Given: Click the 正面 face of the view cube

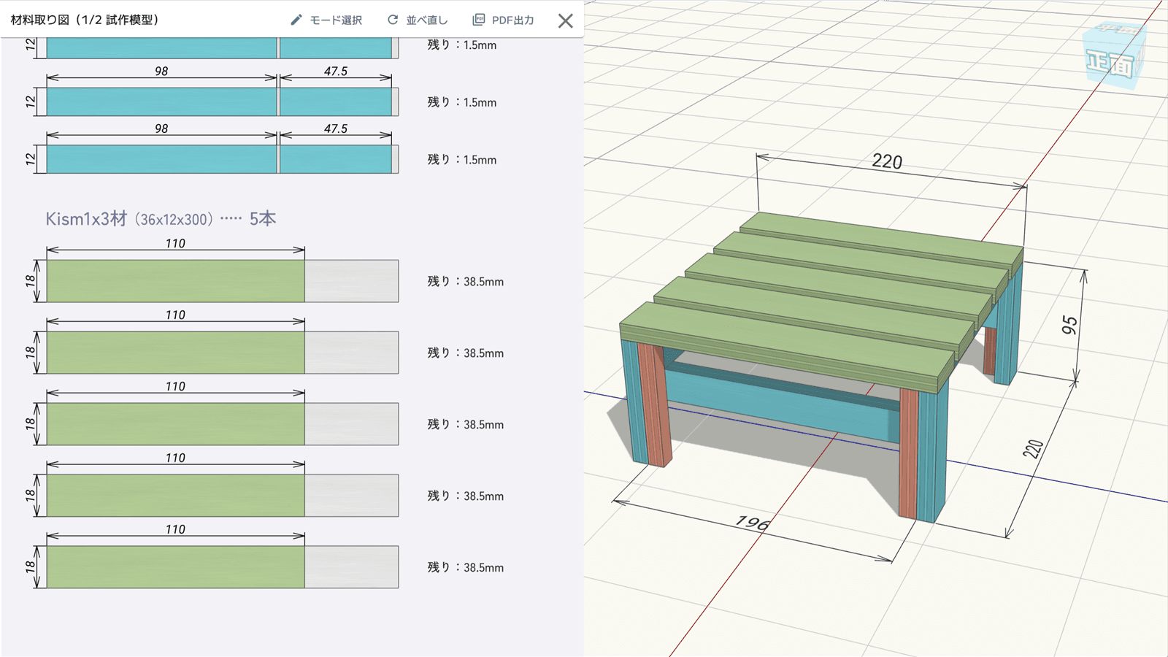Looking at the screenshot, I should (1110, 62).
